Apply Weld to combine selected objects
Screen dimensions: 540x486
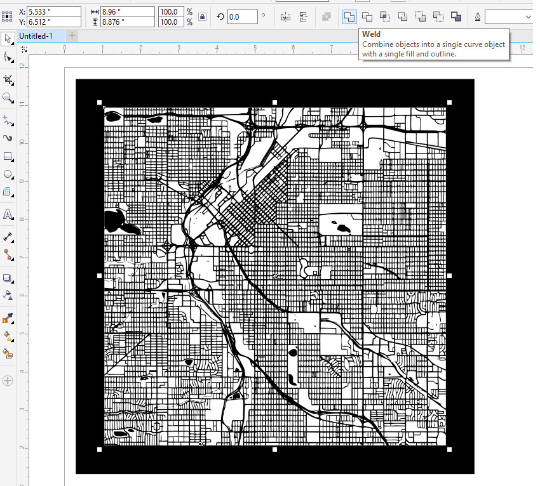click(x=349, y=16)
